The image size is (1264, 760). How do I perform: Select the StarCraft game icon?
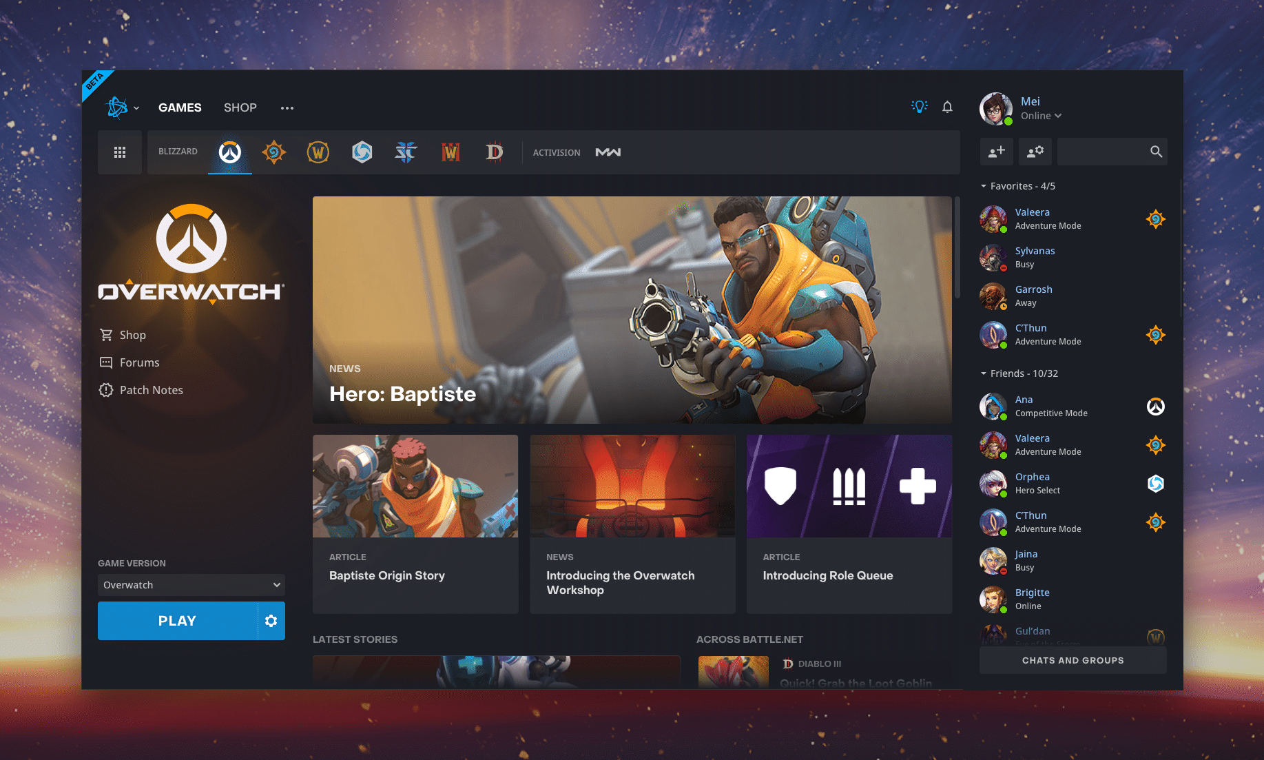click(x=406, y=152)
